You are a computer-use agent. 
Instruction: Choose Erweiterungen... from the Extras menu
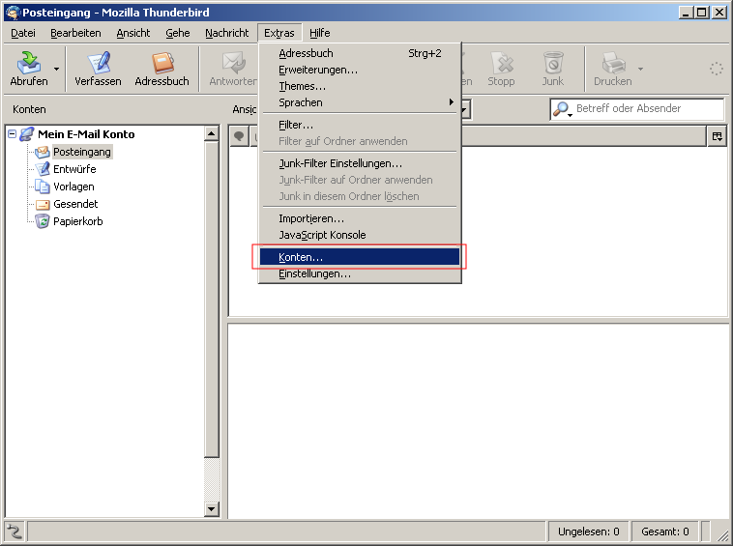pyautogui.click(x=360, y=70)
